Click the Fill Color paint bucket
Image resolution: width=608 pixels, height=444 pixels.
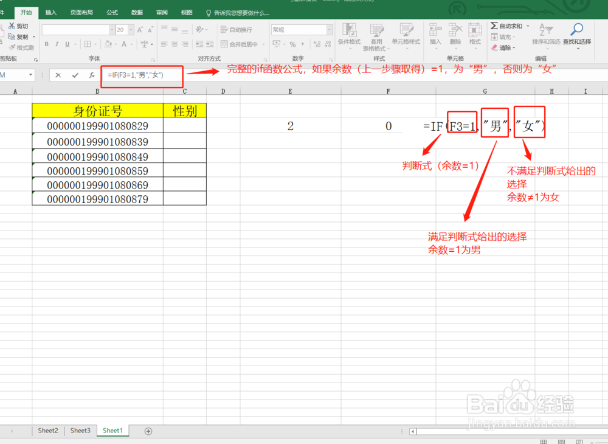point(109,44)
